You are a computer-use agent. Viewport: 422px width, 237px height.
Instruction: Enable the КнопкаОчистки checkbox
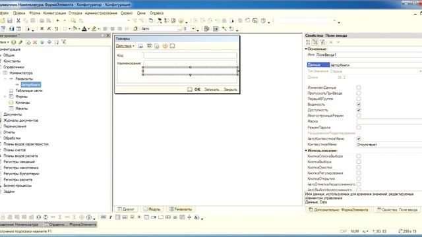359,167
